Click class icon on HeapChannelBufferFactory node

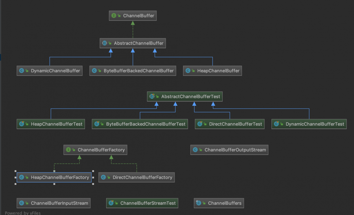tap(22, 177)
